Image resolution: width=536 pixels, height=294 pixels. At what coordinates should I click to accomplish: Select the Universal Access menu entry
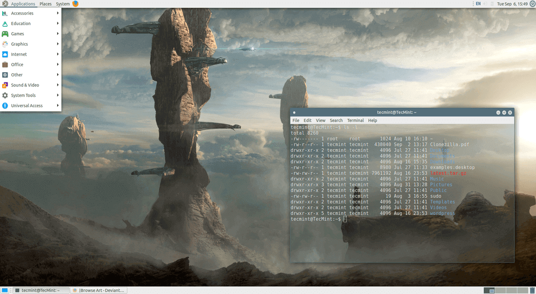coord(31,105)
